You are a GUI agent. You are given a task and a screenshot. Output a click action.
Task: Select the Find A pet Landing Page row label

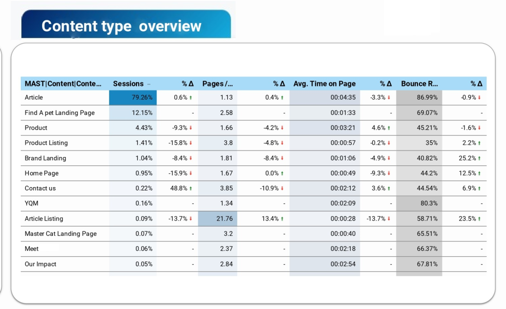pos(59,113)
